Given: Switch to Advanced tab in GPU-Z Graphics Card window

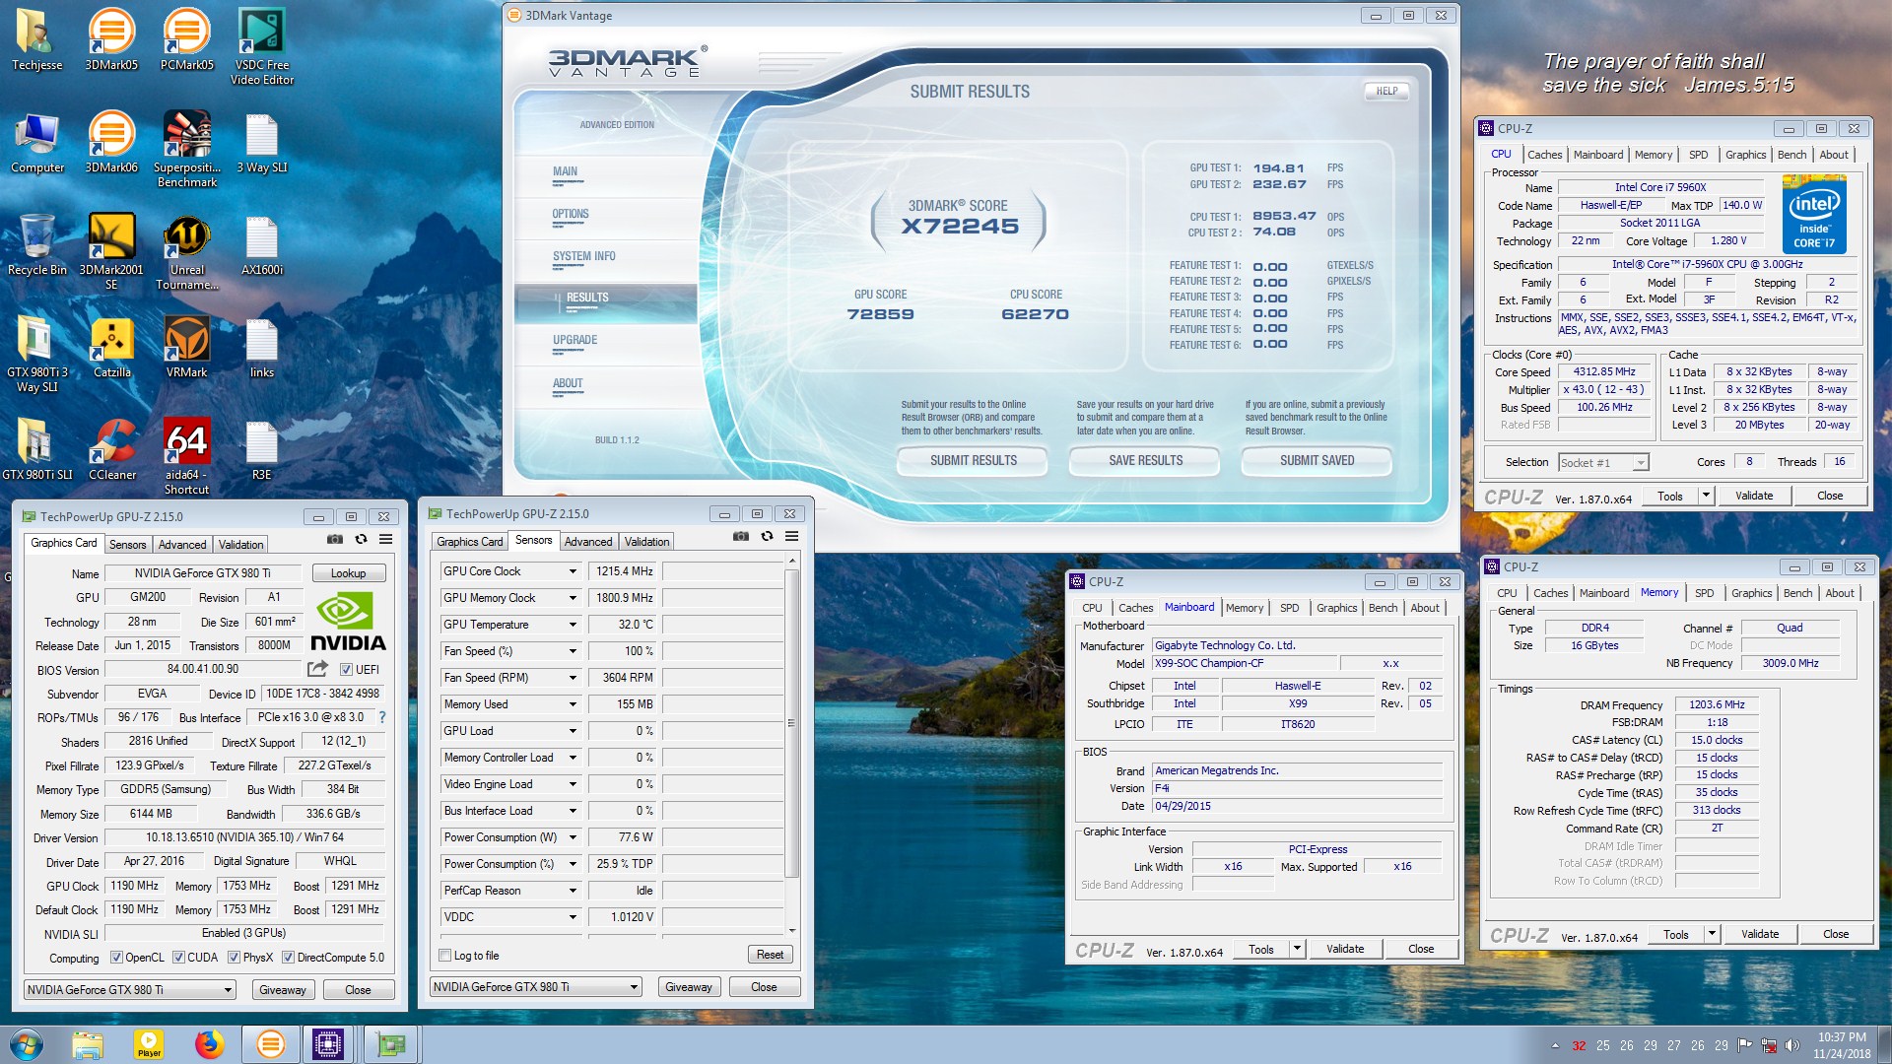Looking at the screenshot, I should tap(182, 545).
